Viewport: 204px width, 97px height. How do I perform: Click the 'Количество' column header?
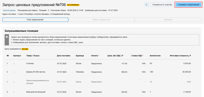tap(155, 56)
